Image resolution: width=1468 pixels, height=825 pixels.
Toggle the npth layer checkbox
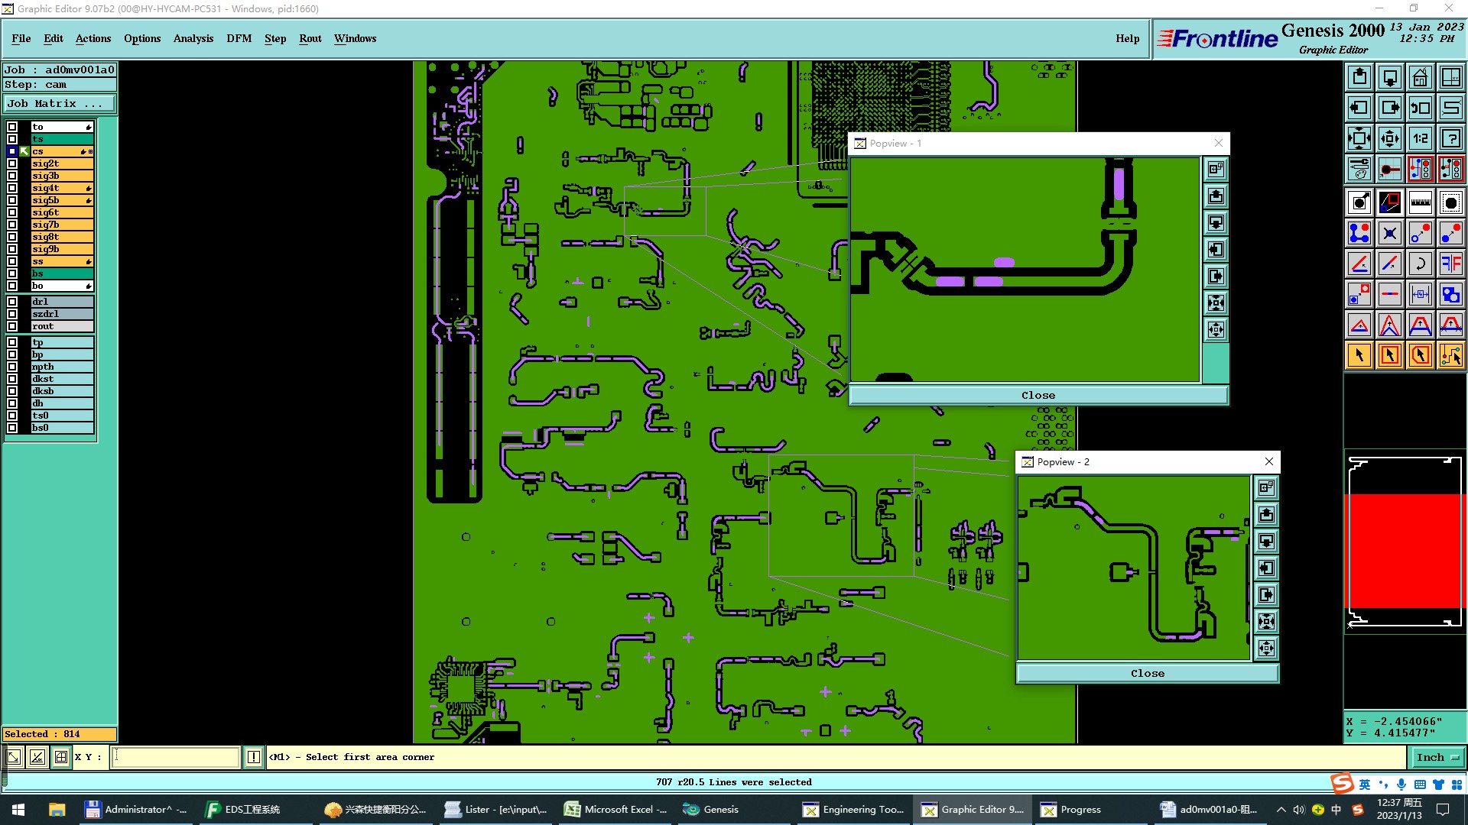(12, 367)
